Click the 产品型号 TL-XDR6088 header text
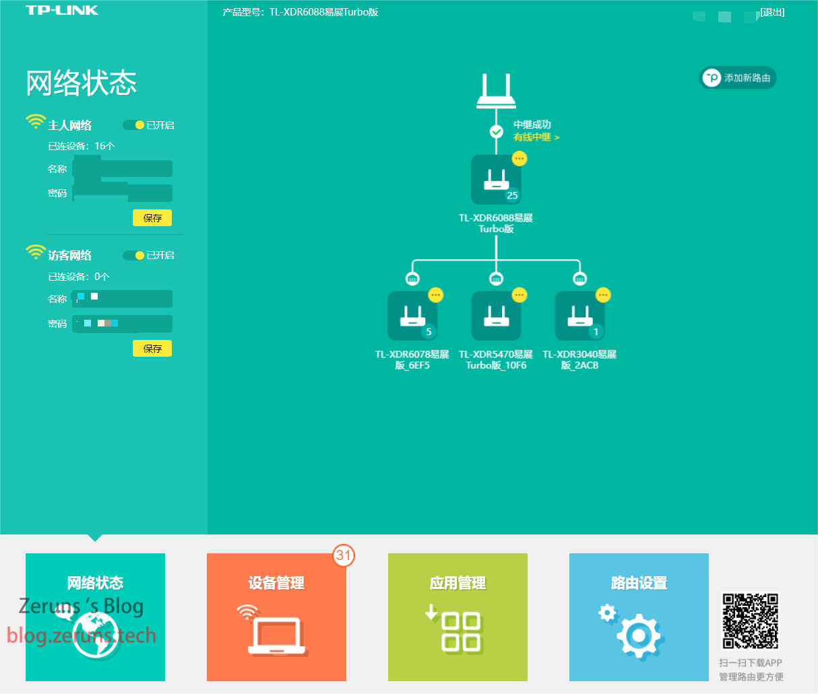This screenshot has height=694, width=818. pyautogui.click(x=301, y=12)
